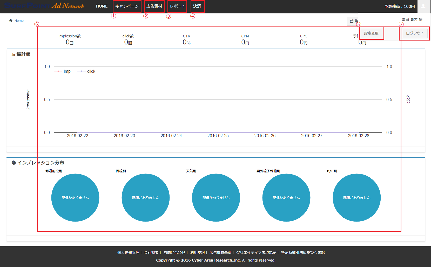Click the pie icon beside インプレッション分布

click(14, 163)
